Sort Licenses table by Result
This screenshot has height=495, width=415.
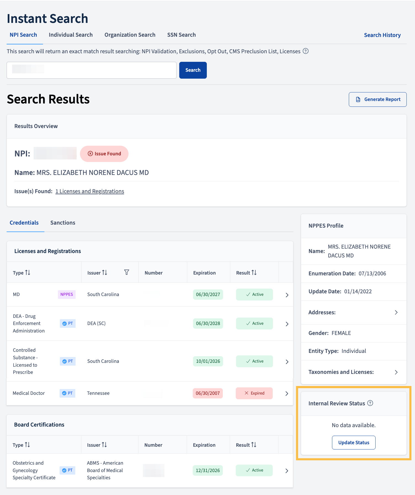[x=254, y=273]
